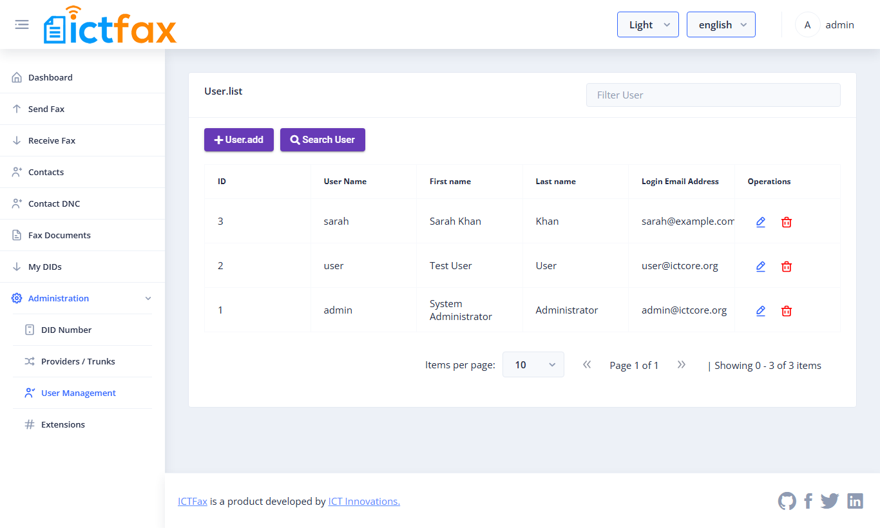Edit user sarah with pencil icon
Viewport: 880px width, 528px height.
[761, 222]
